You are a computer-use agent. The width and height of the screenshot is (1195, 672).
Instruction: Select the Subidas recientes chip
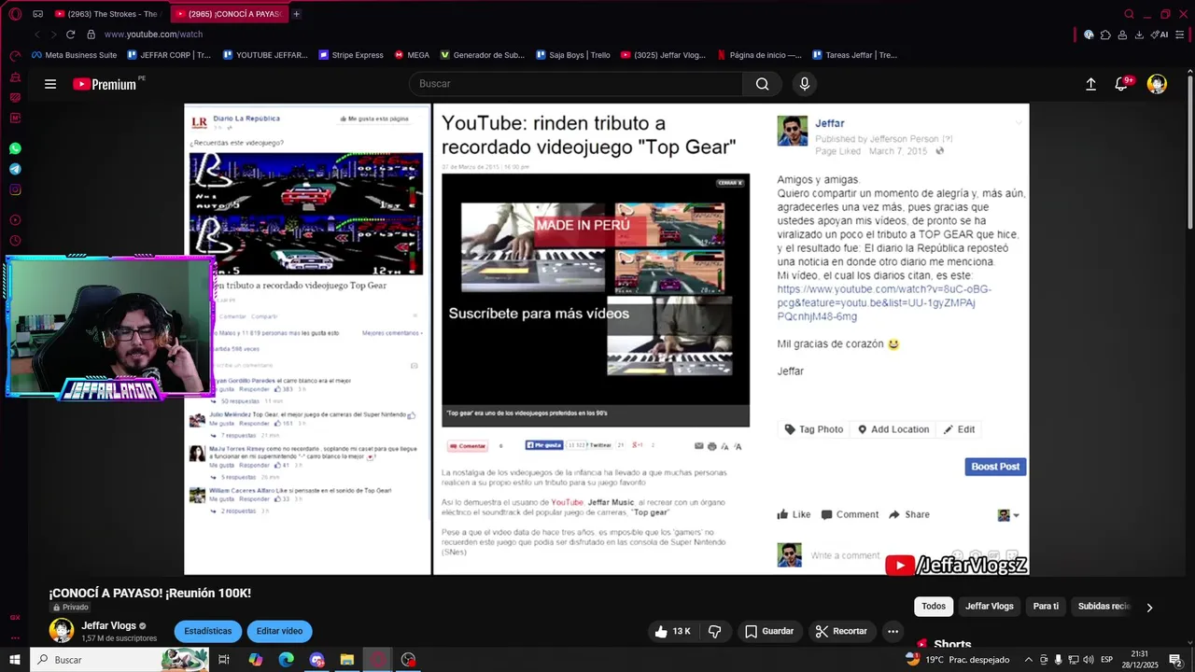1104,606
